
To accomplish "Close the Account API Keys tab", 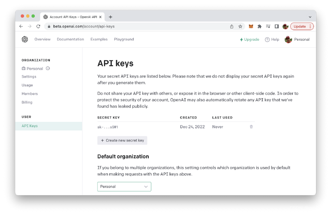I will (x=100, y=17).
